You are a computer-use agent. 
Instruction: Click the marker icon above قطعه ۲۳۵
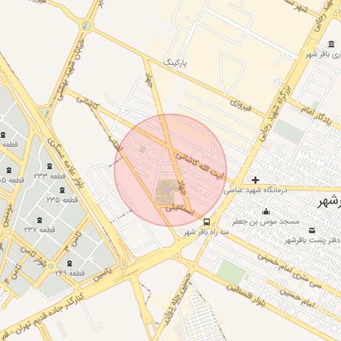click(63, 190)
